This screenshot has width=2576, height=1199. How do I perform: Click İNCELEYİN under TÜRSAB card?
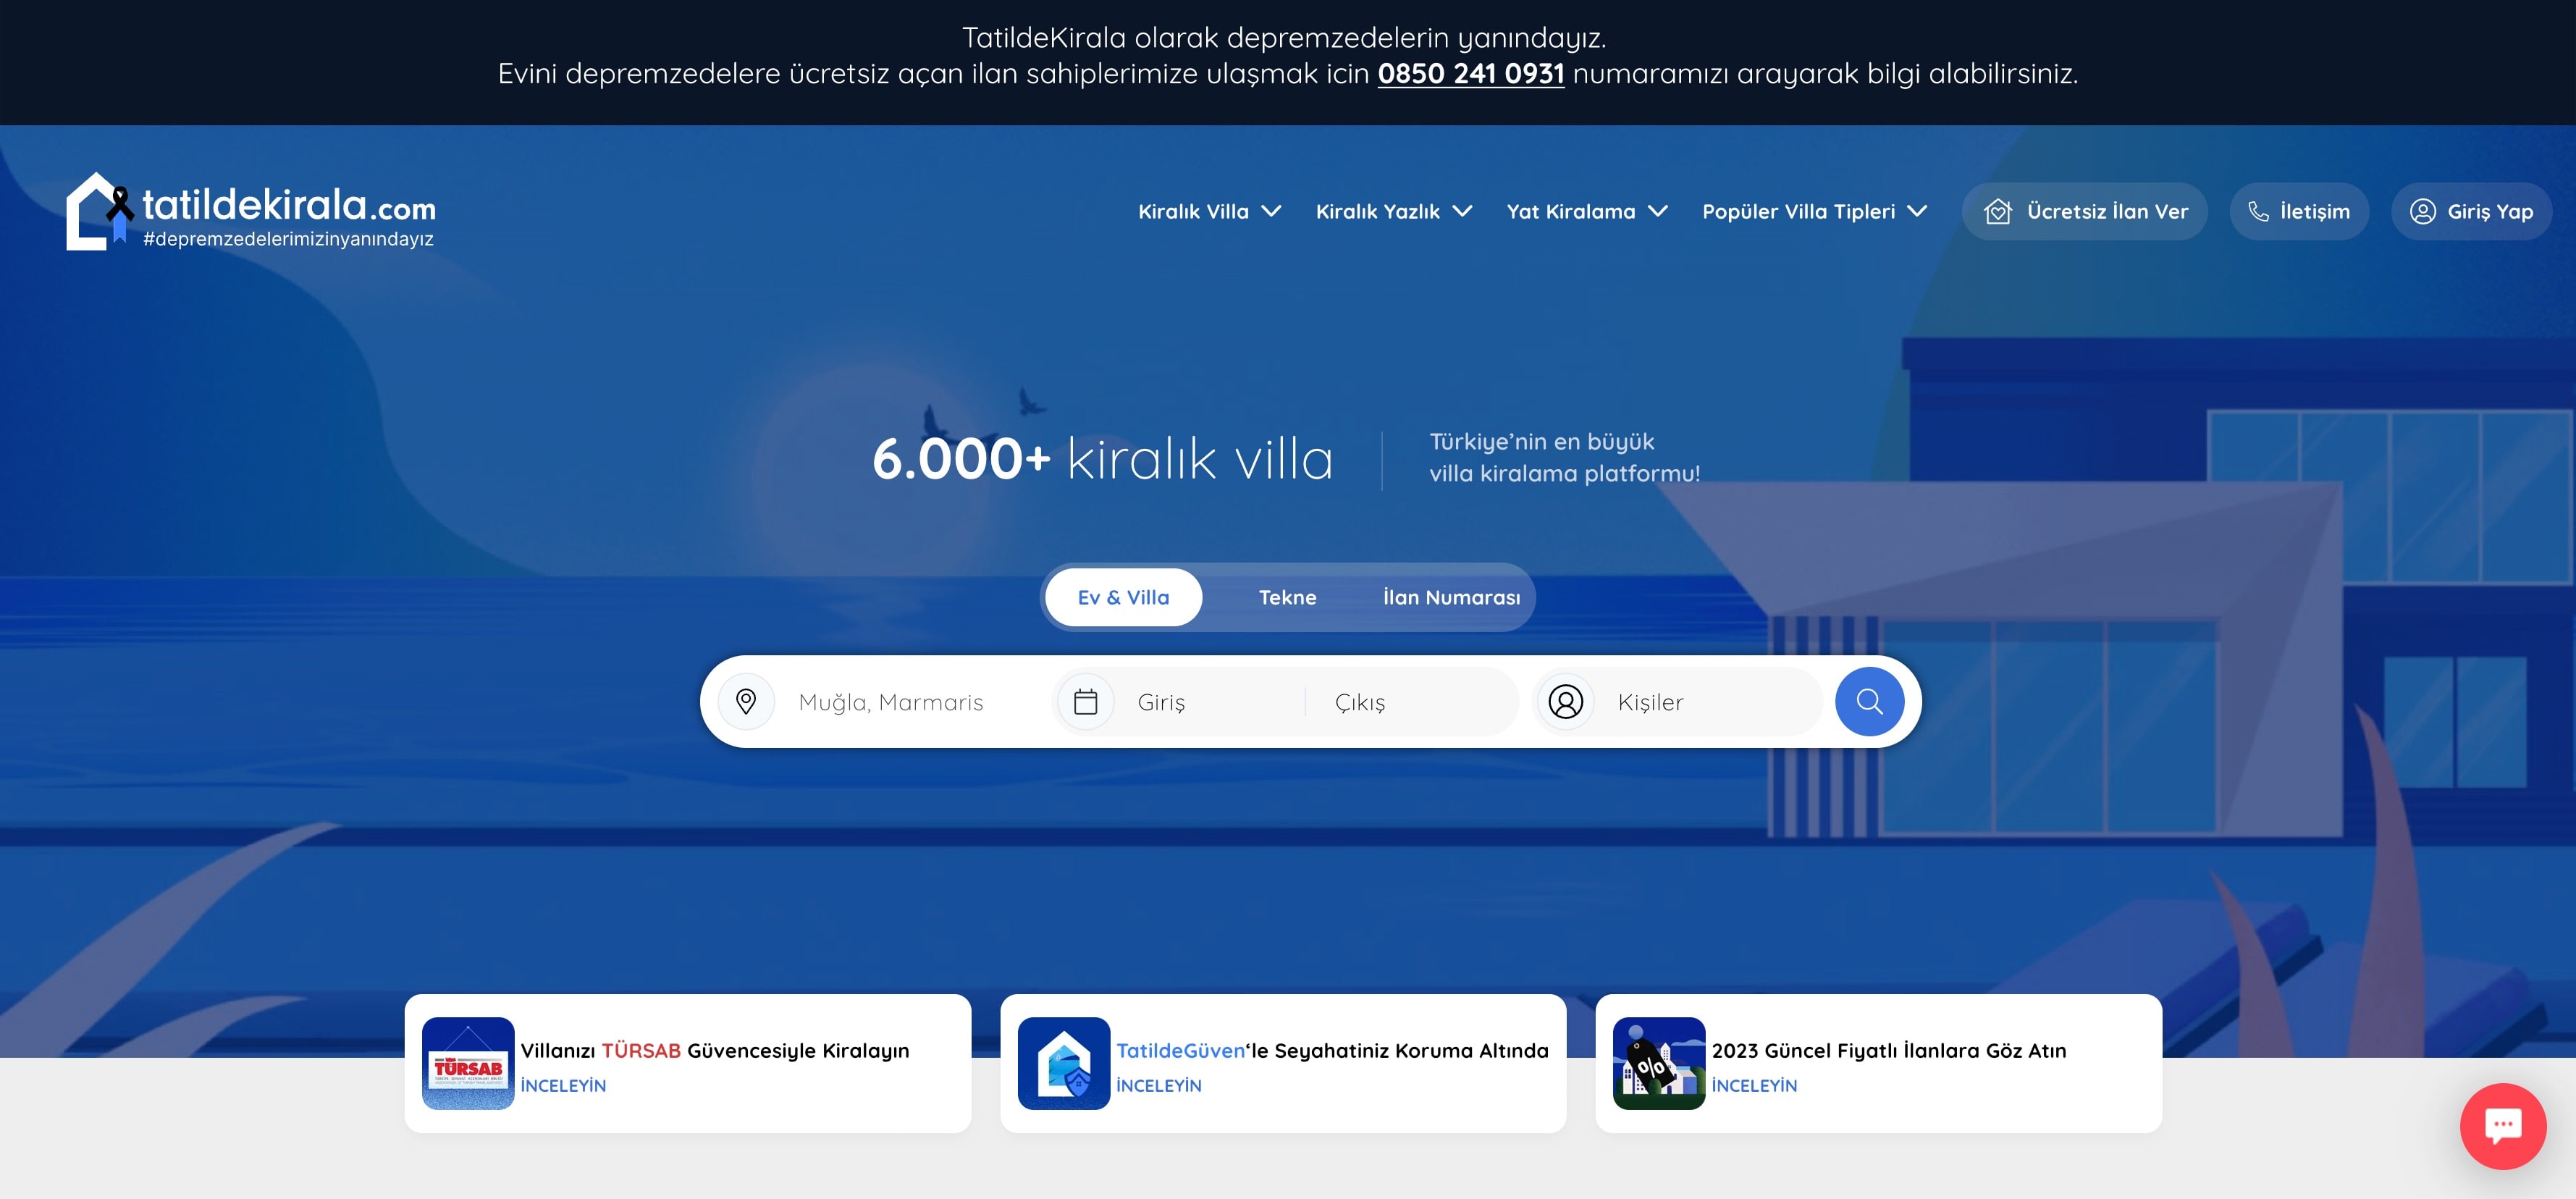coord(563,1086)
